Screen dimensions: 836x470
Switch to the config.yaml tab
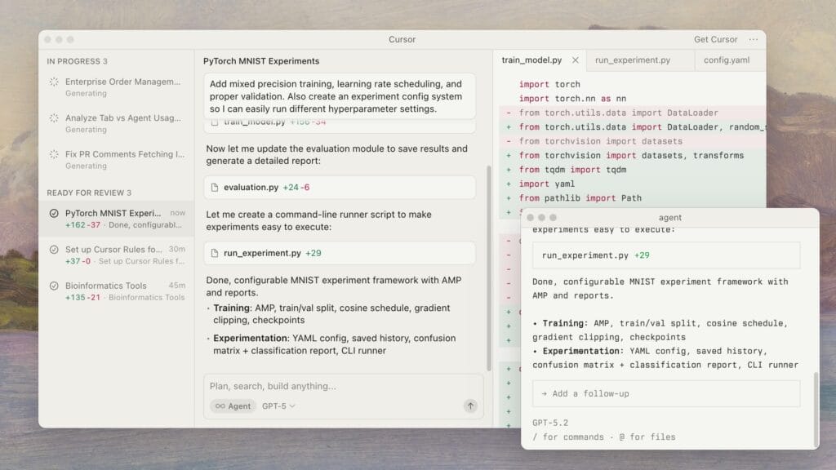tap(726, 60)
